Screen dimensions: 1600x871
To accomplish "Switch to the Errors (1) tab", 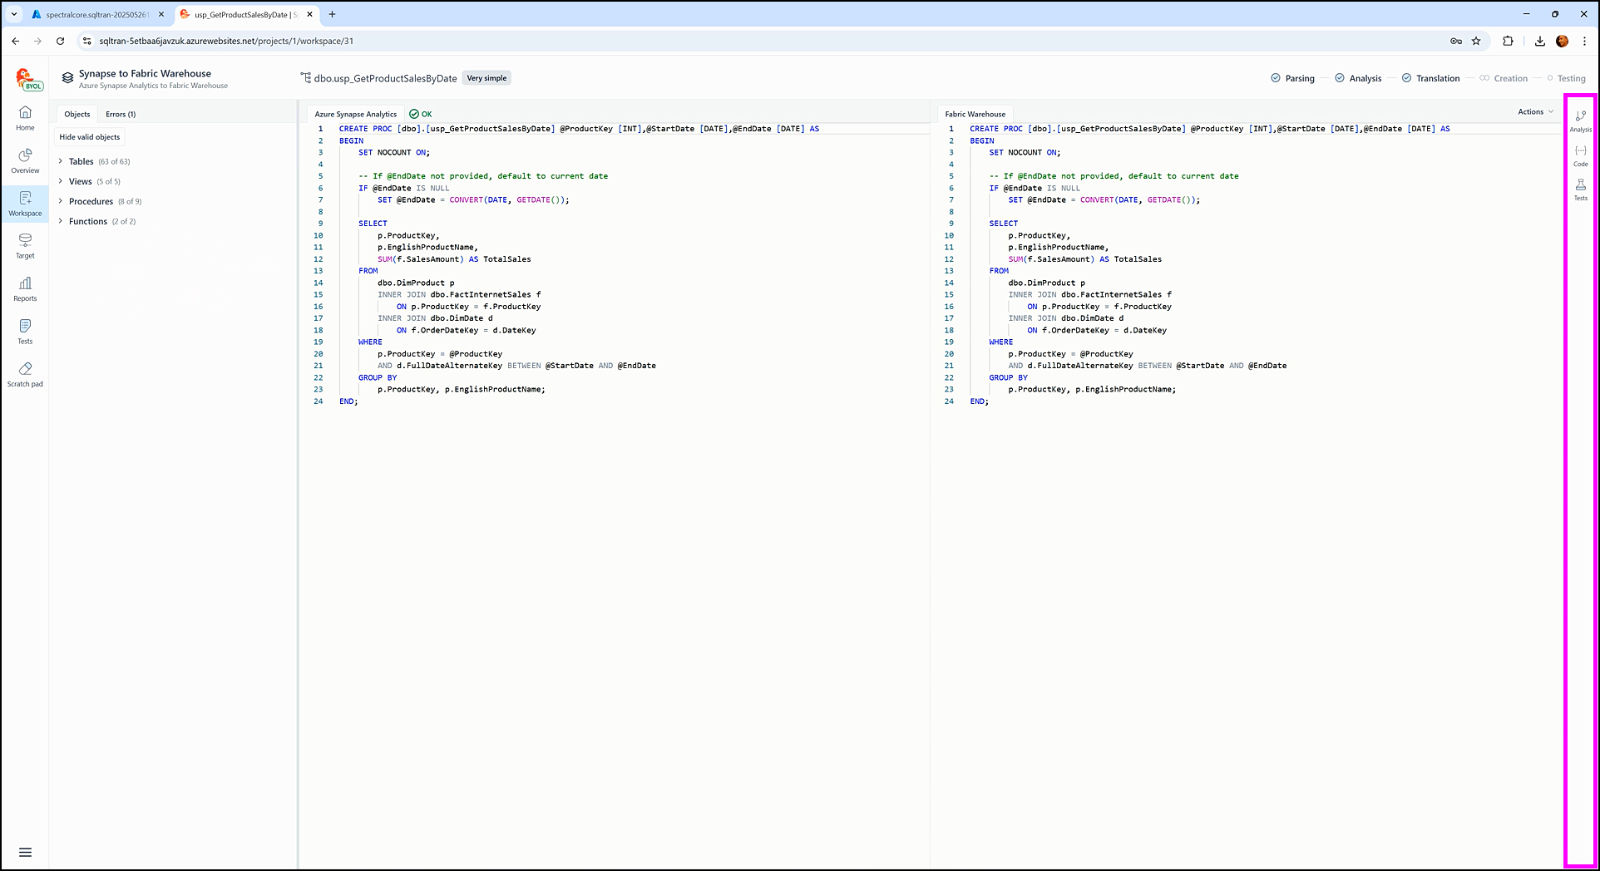I will coord(121,115).
